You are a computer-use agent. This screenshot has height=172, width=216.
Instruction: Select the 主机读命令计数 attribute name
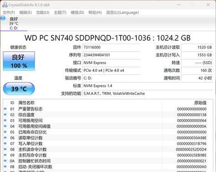[32, 149]
